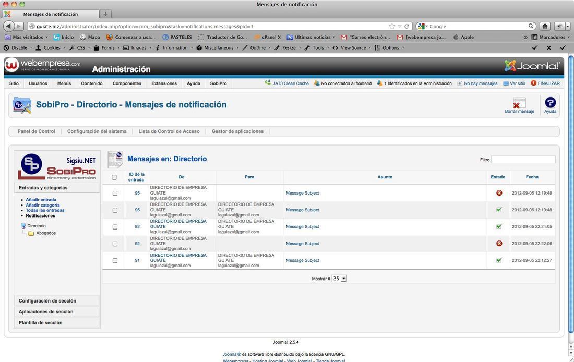Click the Abogados folder icon
Screen dimensions: 574x362
coord(31,233)
